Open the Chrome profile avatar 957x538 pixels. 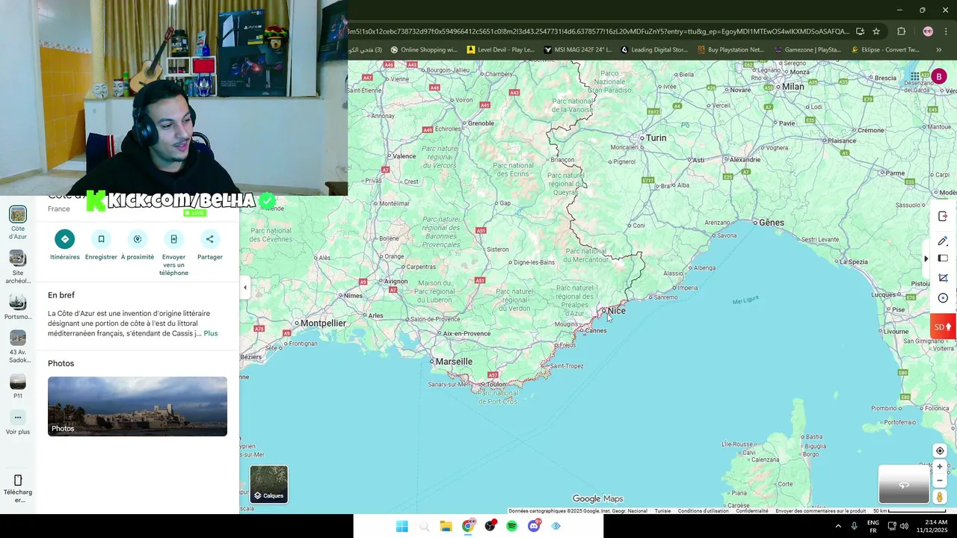(928, 31)
